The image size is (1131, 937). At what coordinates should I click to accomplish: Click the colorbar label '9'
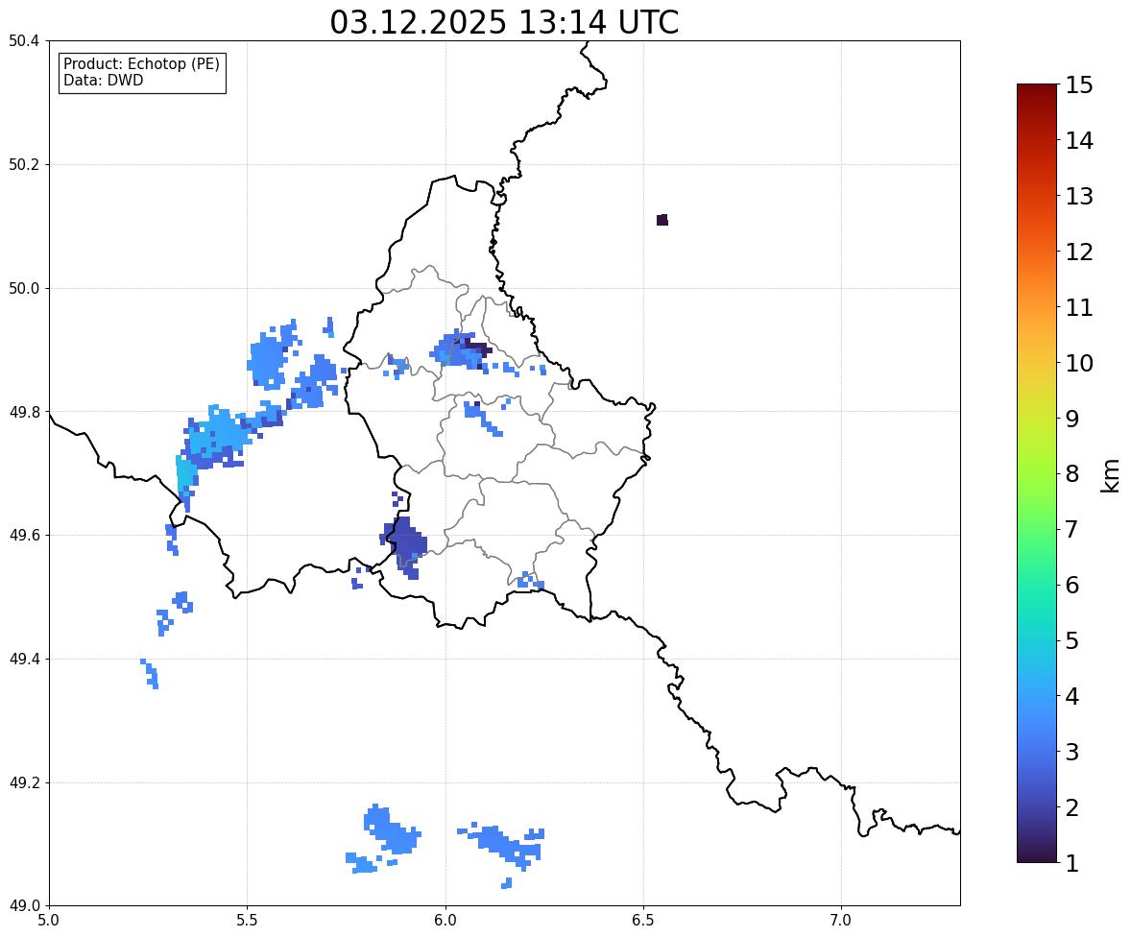coord(1072,419)
